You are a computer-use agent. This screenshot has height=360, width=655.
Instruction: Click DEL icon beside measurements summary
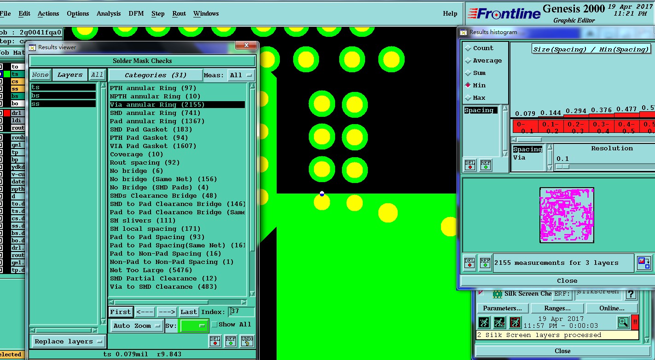(470, 263)
